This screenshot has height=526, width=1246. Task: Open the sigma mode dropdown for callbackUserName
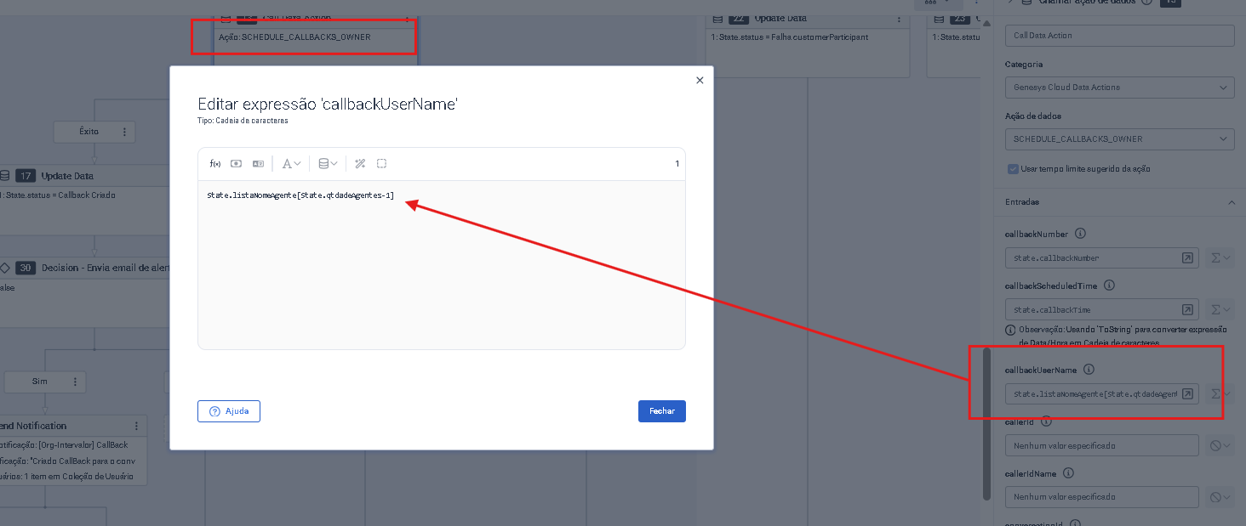click(1220, 394)
